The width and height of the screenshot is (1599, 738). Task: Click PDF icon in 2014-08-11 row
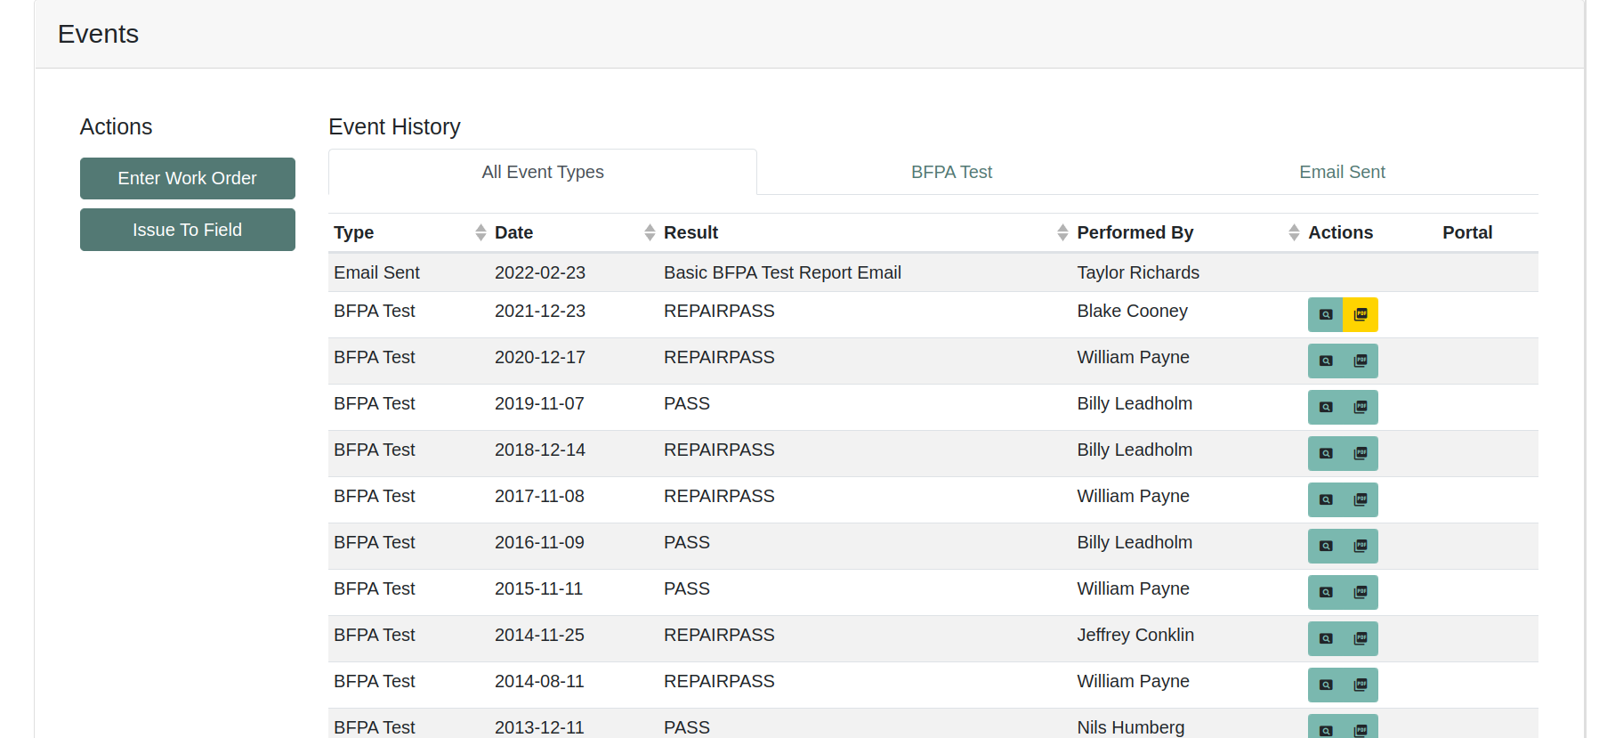click(x=1361, y=685)
